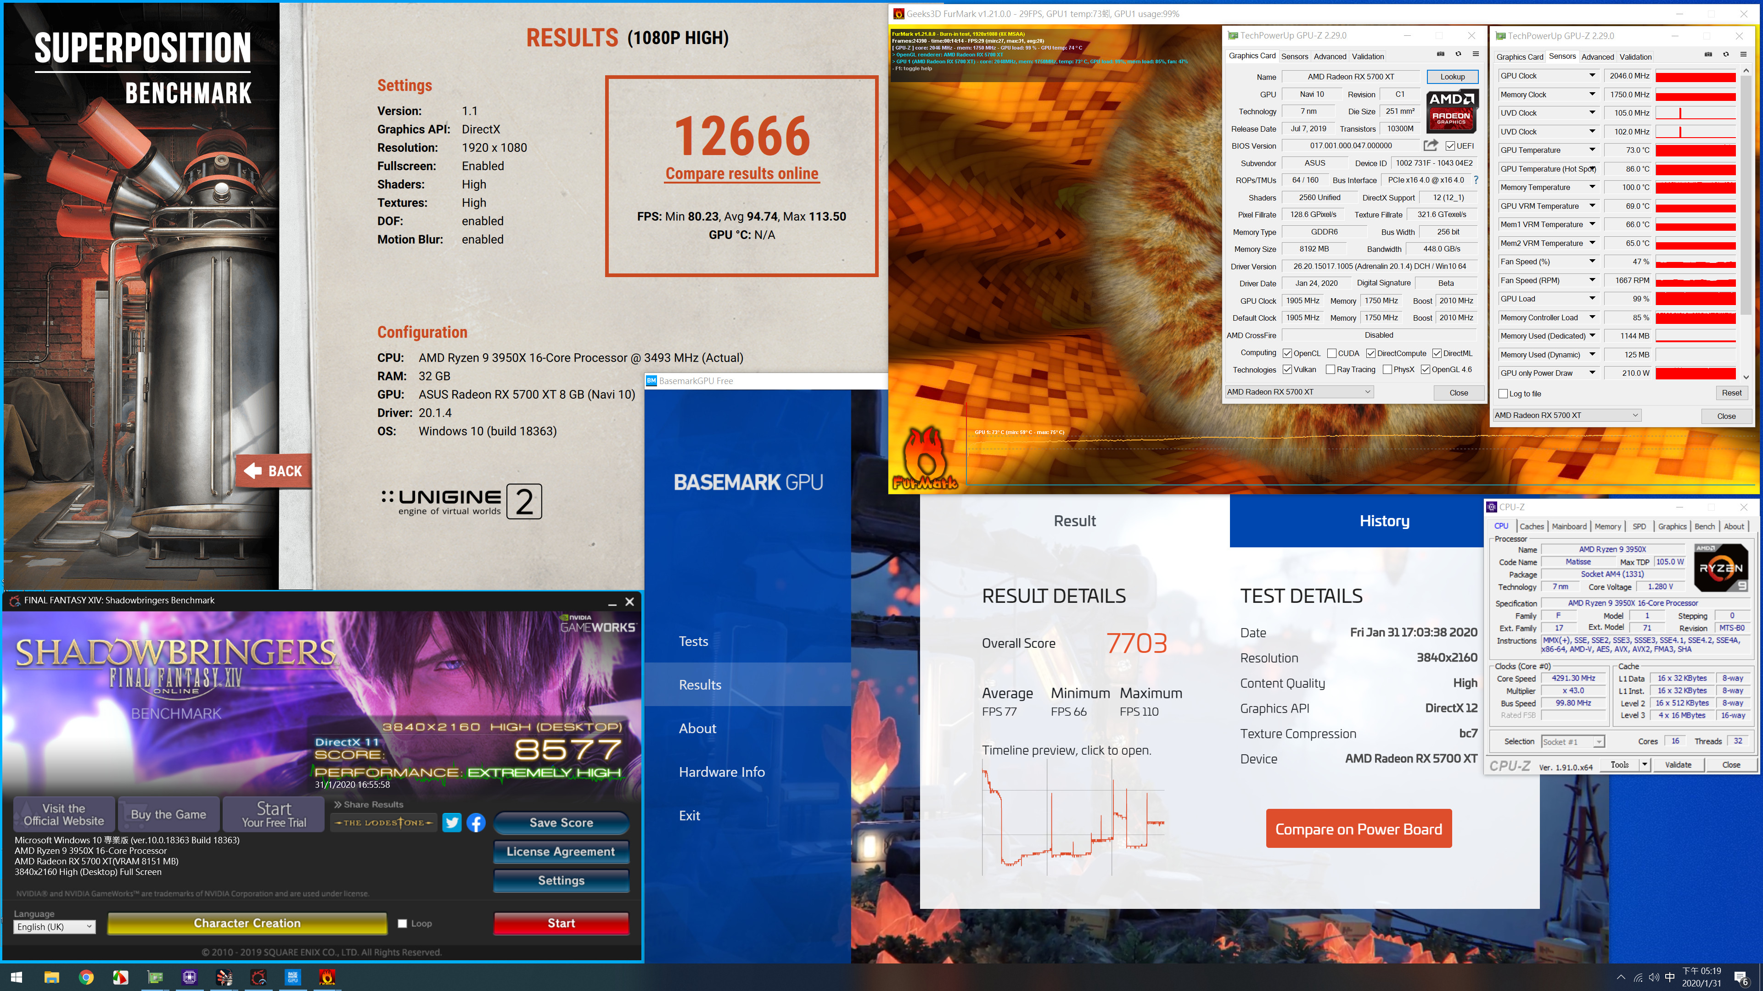Expand the GPU Clock sensor dropdown

point(1592,75)
